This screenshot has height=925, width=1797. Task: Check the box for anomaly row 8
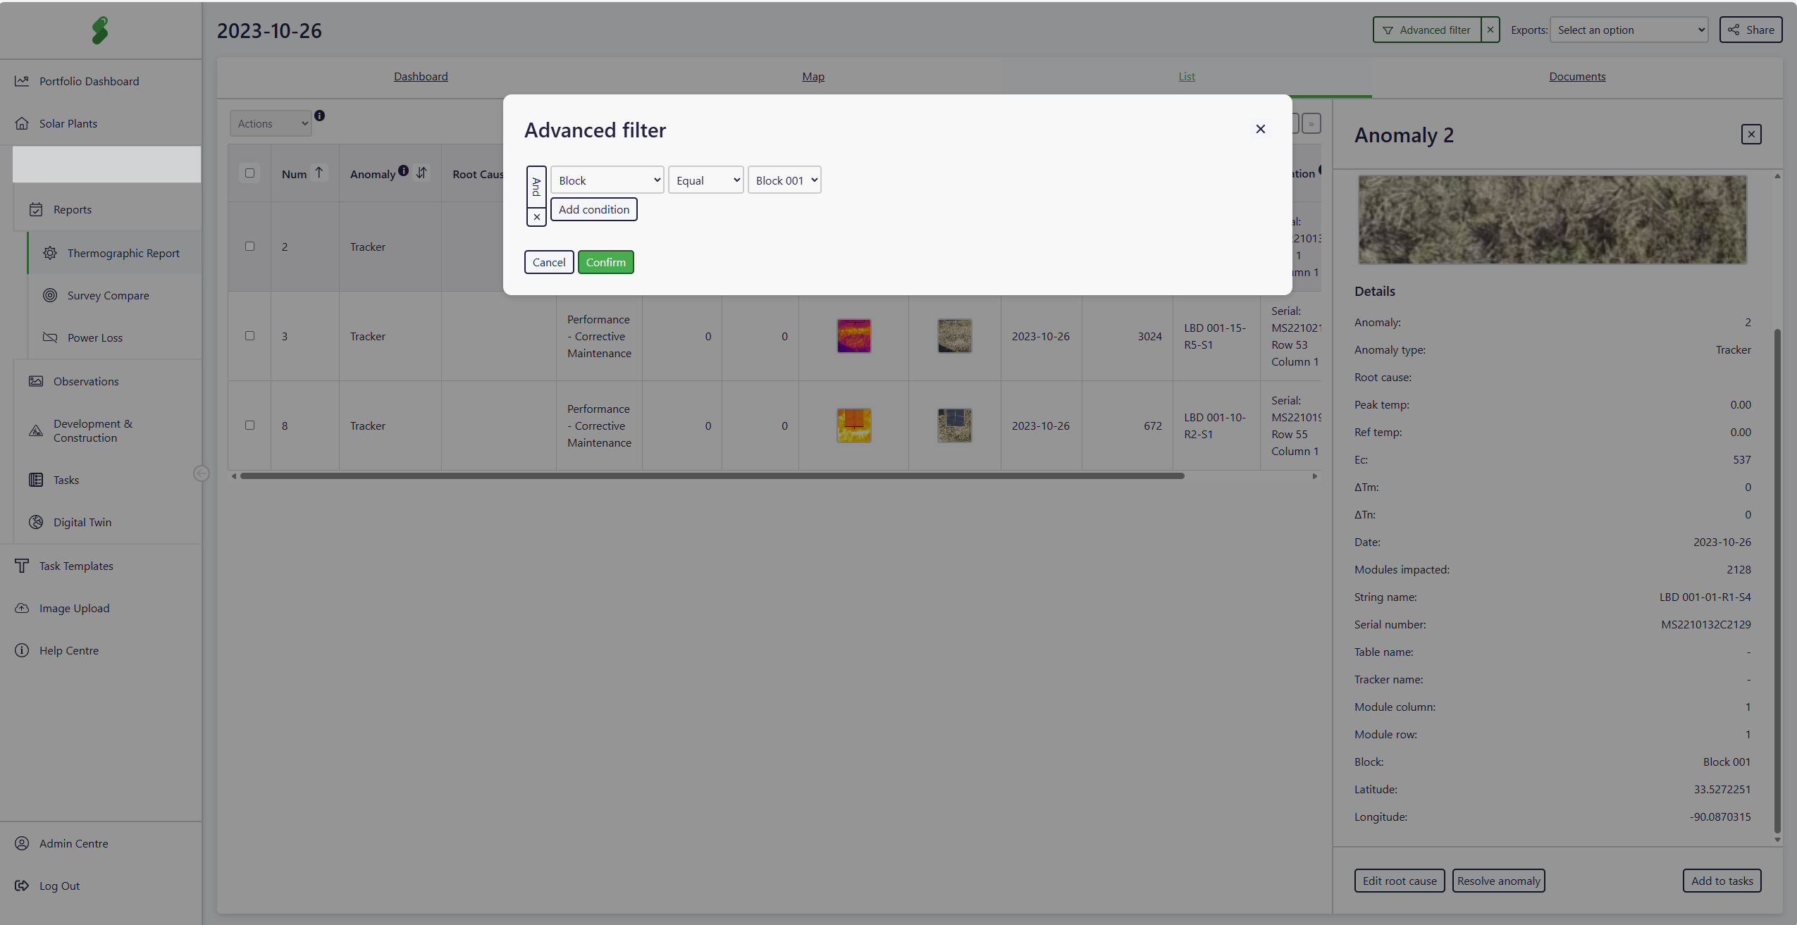point(249,426)
